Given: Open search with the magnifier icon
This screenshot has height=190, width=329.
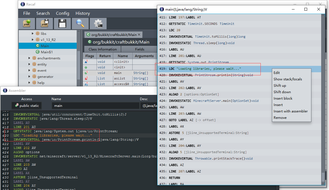Looking at the screenshot, I should click(x=80, y=23).
